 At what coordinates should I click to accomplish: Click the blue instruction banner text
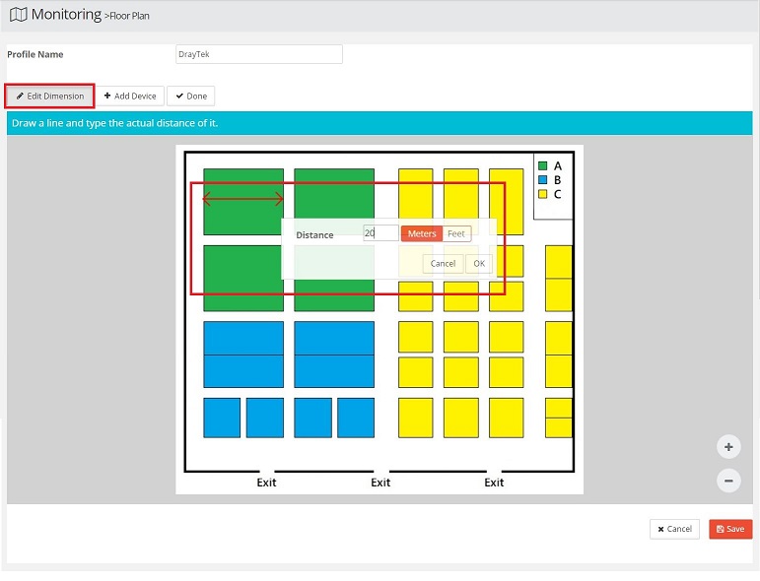tap(115, 123)
